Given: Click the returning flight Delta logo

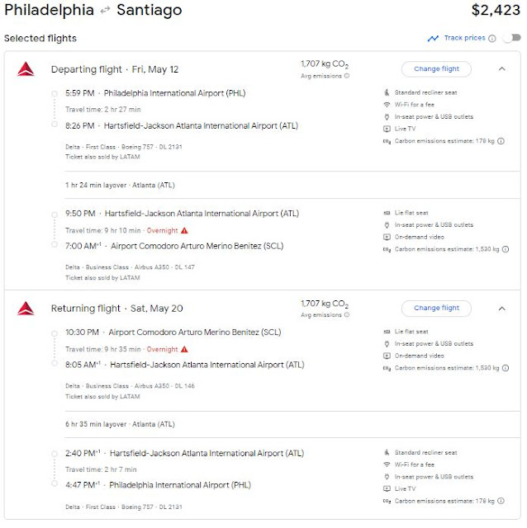Looking at the screenshot, I should (25, 309).
